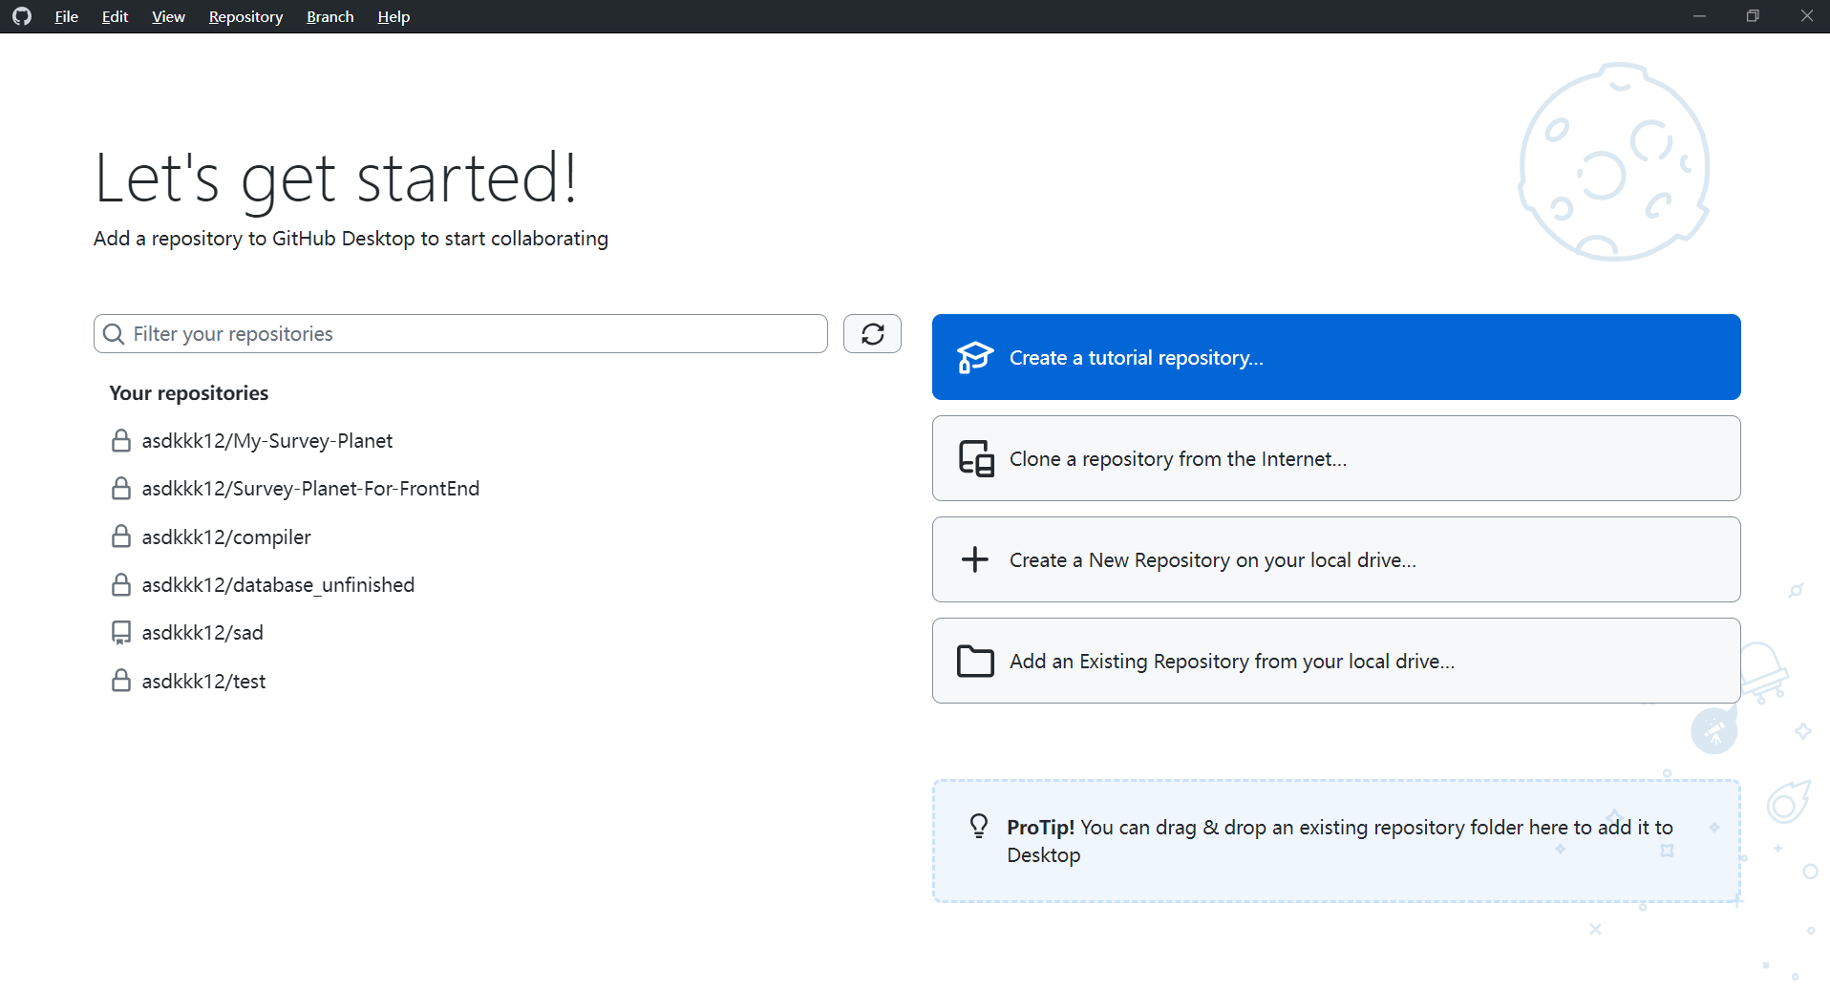This screenshot has height=989, width=1830.
Task: Click the refresh repositories icon button
Action: point(872,334)
